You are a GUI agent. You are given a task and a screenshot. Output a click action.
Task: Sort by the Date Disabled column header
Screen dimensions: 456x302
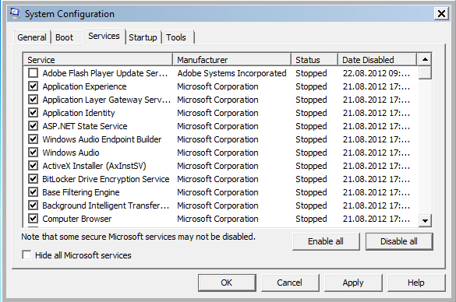pos(377,60)
